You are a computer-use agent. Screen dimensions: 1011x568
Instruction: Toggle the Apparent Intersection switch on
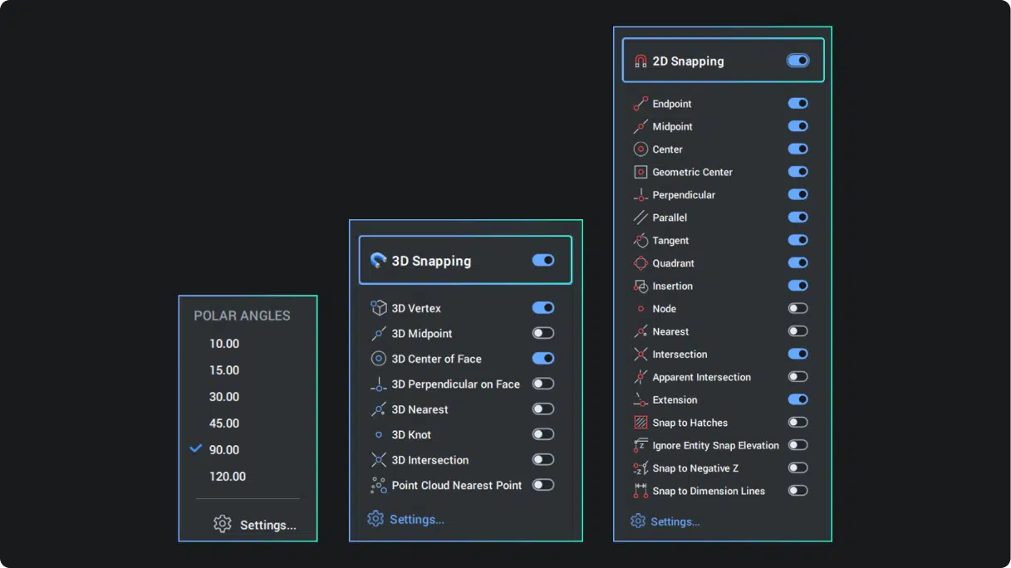coord(798,376)
